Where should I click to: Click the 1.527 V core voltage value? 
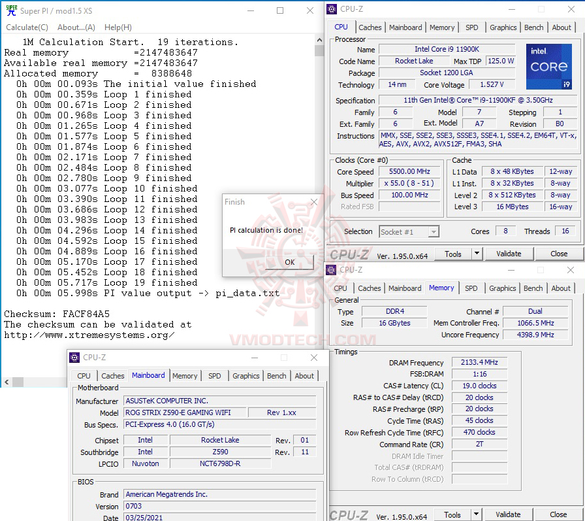(492, 84)
